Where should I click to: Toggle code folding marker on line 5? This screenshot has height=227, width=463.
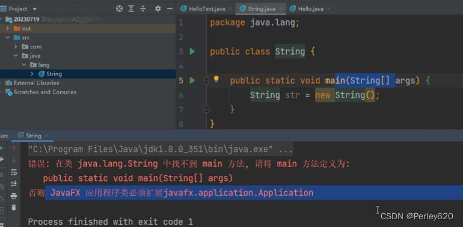(207, 81)
